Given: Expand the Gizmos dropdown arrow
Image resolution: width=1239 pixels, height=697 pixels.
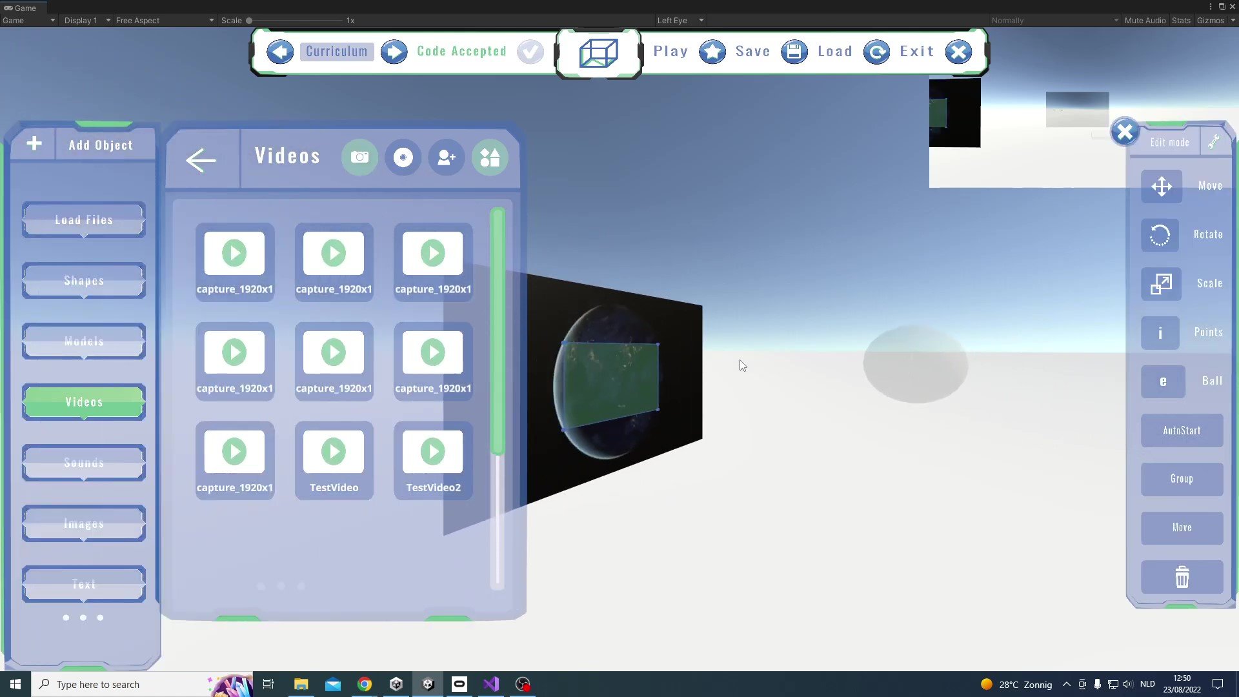Looking at the screenshot, I should [x=1233, y=21].
